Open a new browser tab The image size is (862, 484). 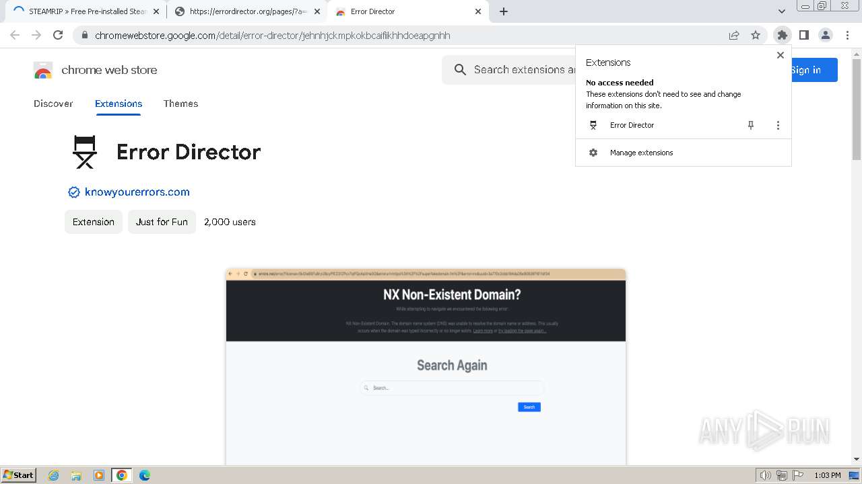[504, 11]
